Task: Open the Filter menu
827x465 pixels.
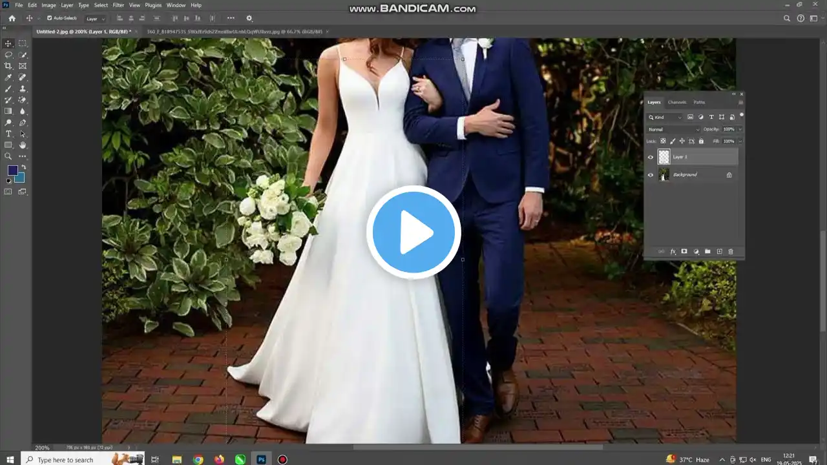Action: click(x=118, y=5)
